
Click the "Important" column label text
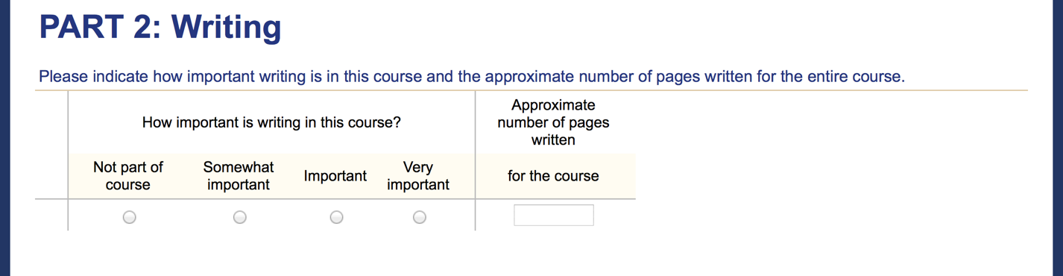pyautogui.click(x=335, y=176)
